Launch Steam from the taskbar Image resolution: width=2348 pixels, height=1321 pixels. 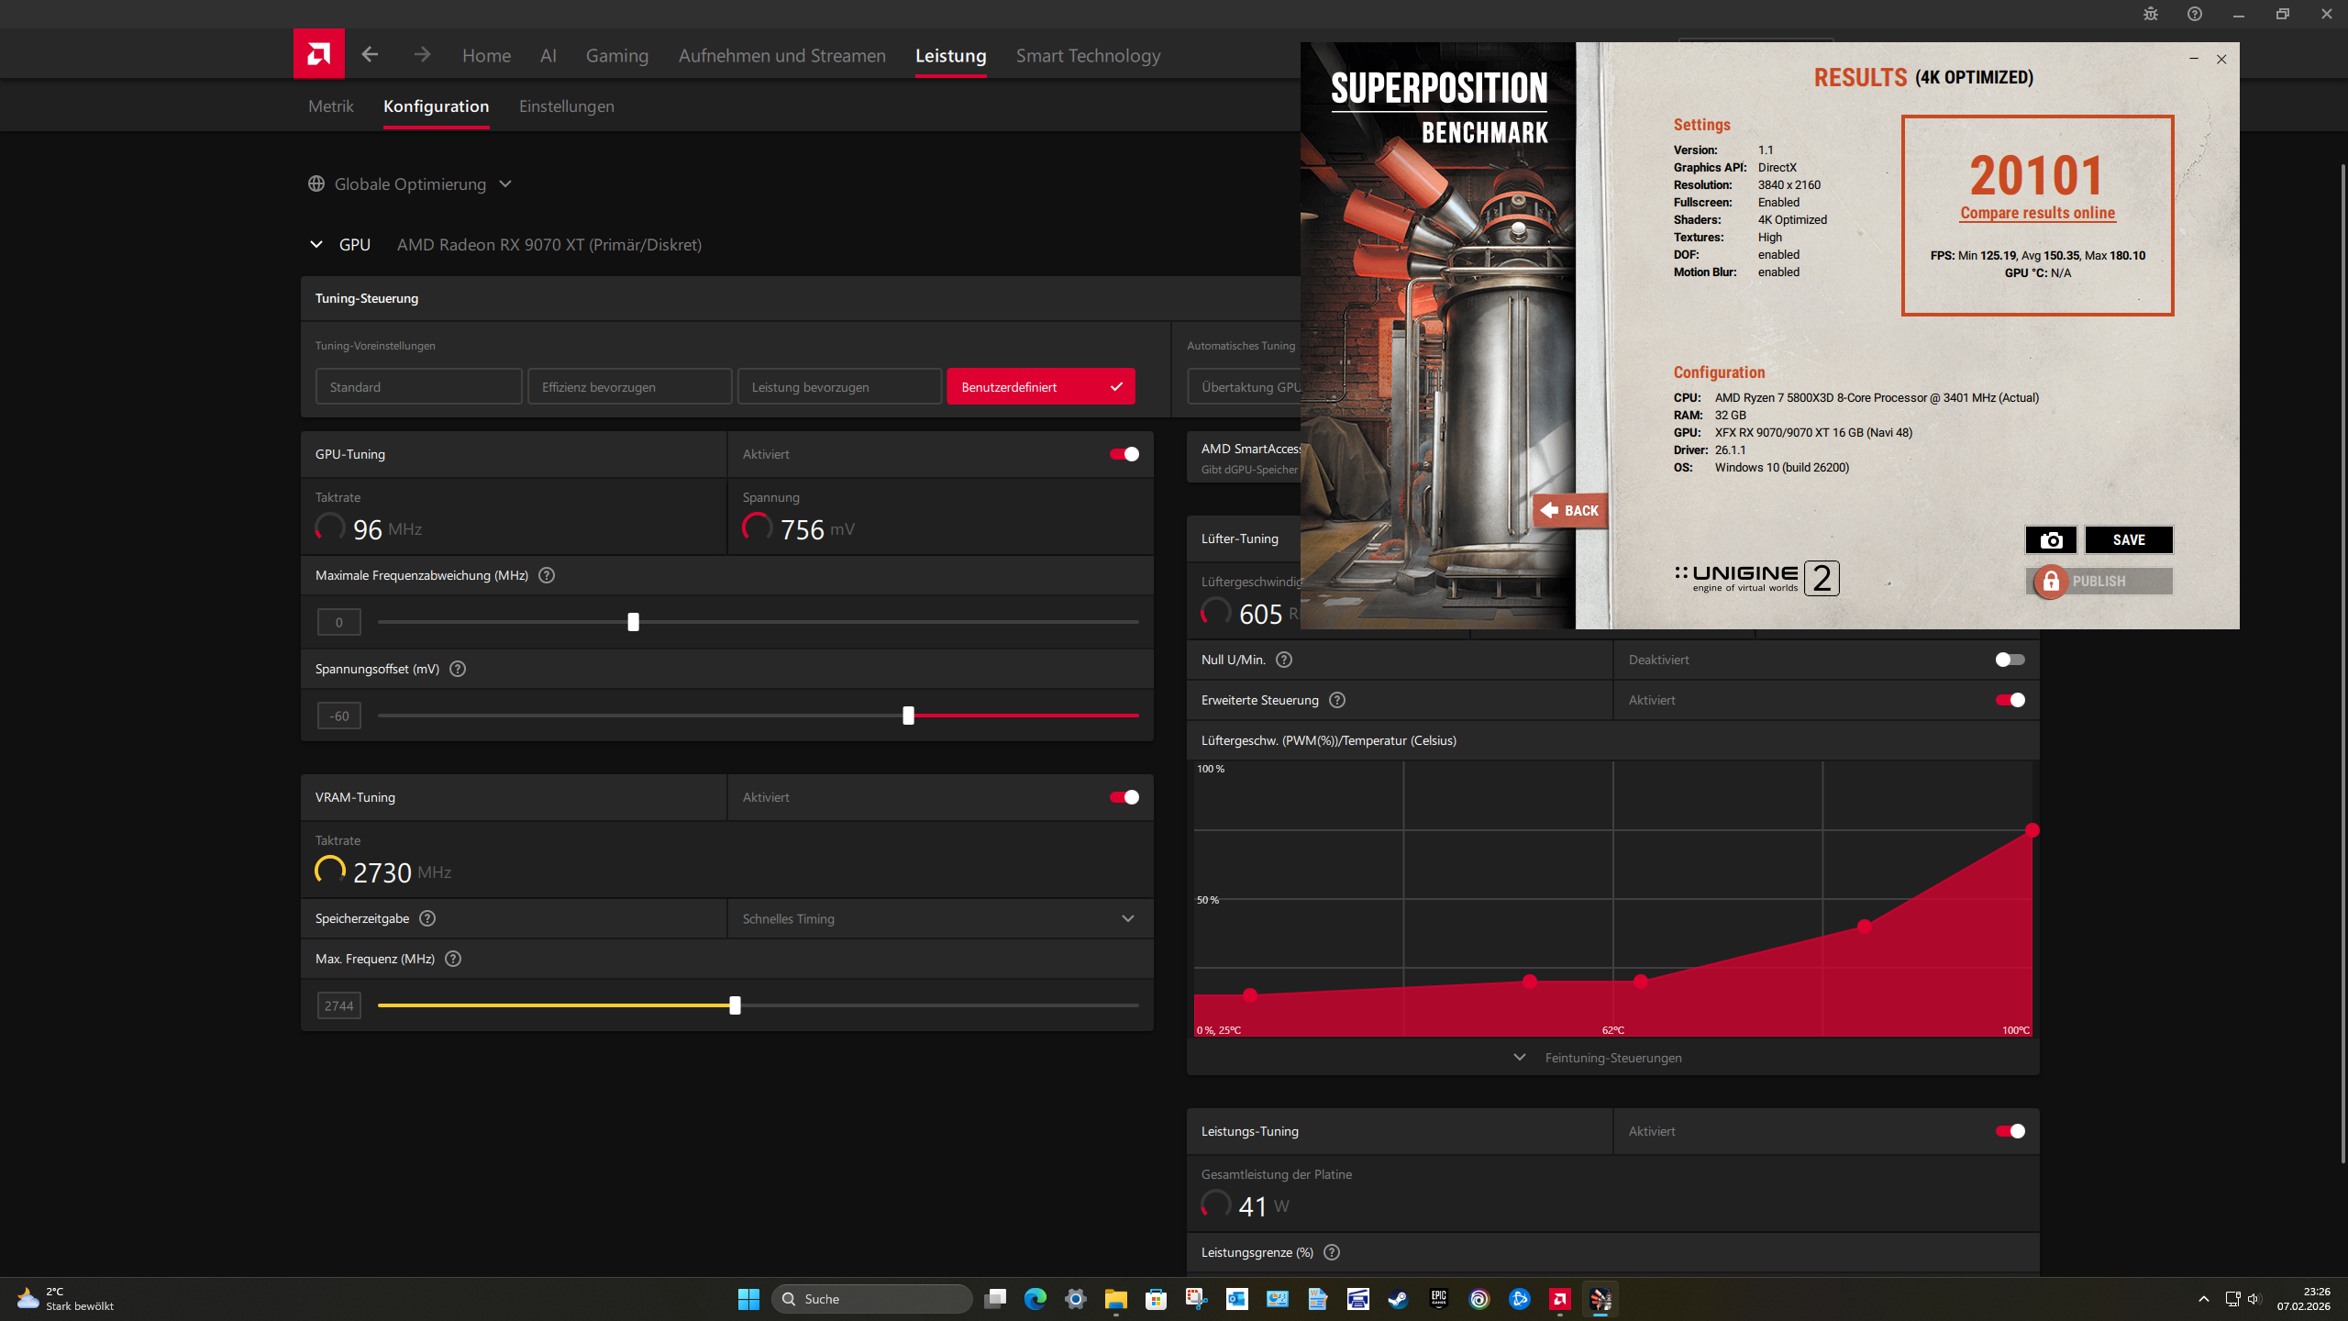pos(1398,1299)
